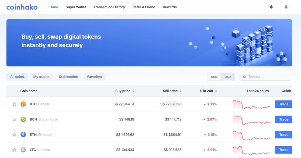Click the ETH Ethereum name label
This screenshot has width=301, height=158.
click(x=41, y=135)
